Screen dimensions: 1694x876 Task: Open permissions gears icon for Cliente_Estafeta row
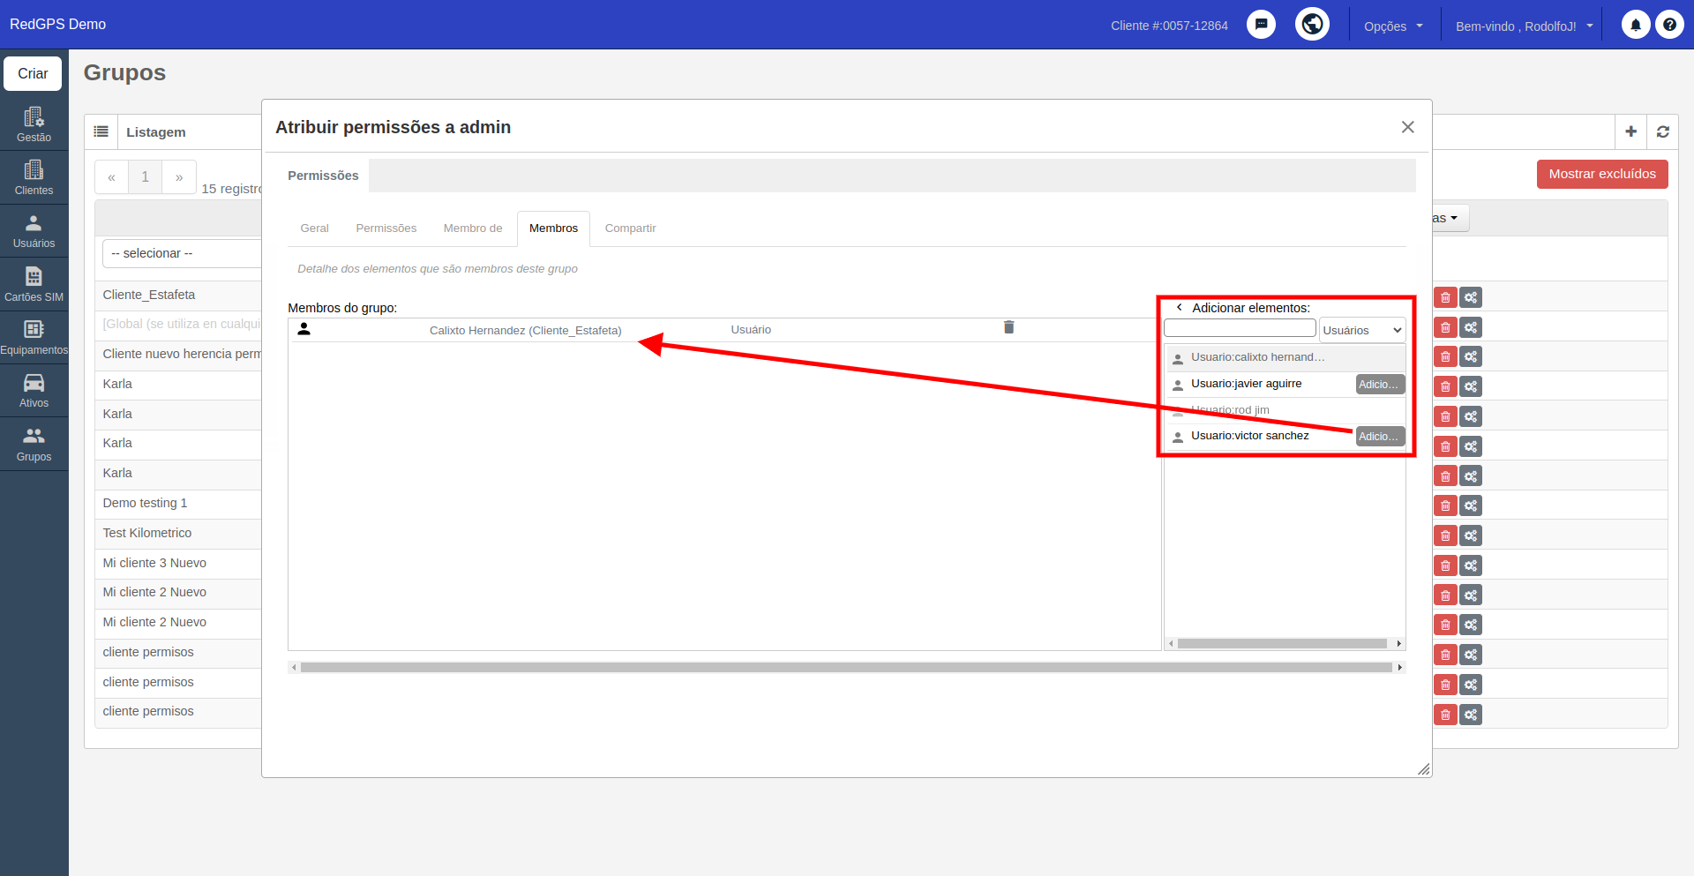(1470, 297)
